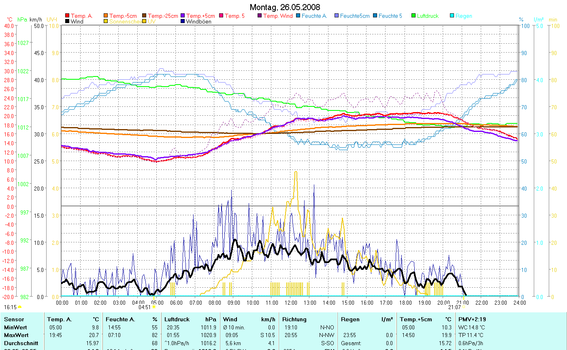Select the green Luftdruck legend swatch

414,16
